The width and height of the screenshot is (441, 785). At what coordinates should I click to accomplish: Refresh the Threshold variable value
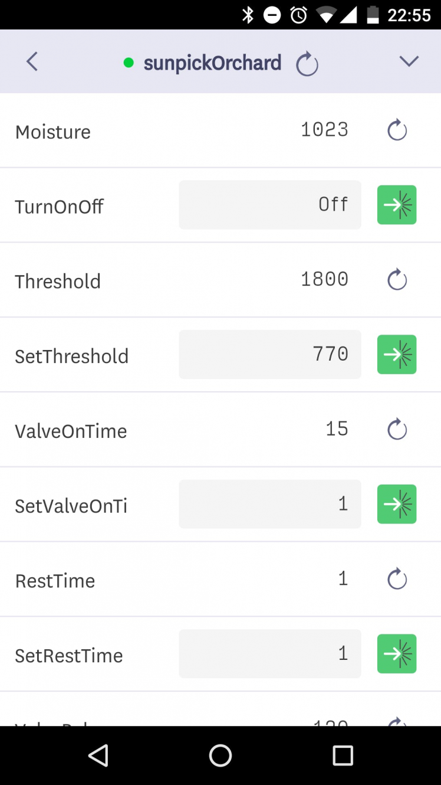397,279
